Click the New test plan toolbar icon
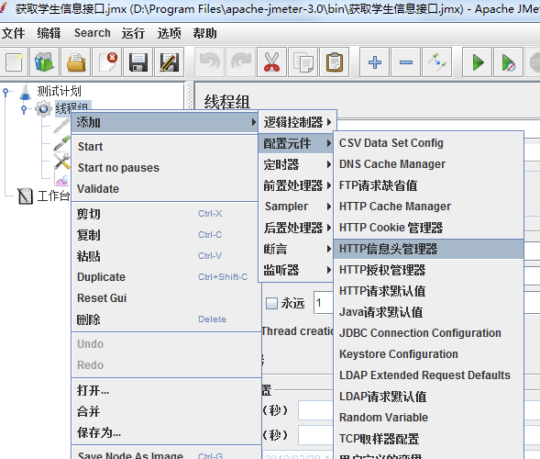Viewport: 540px width, 459px height. 14,62
